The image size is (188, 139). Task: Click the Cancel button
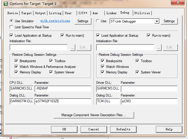(x=94, y=129)
